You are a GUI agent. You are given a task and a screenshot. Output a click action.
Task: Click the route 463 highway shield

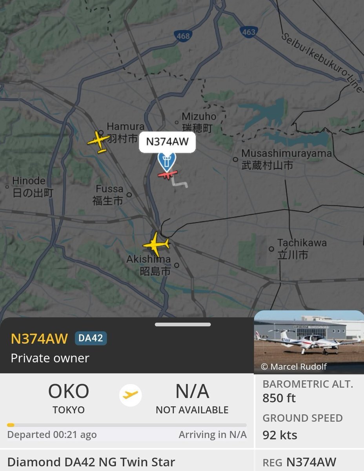(249, 33)
